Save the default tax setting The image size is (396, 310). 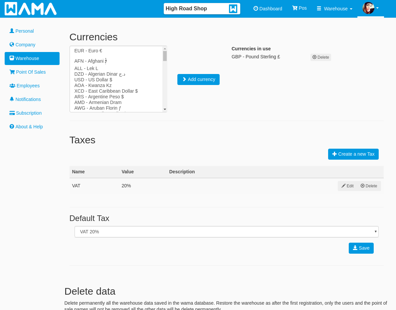click(x=361, y=248)
